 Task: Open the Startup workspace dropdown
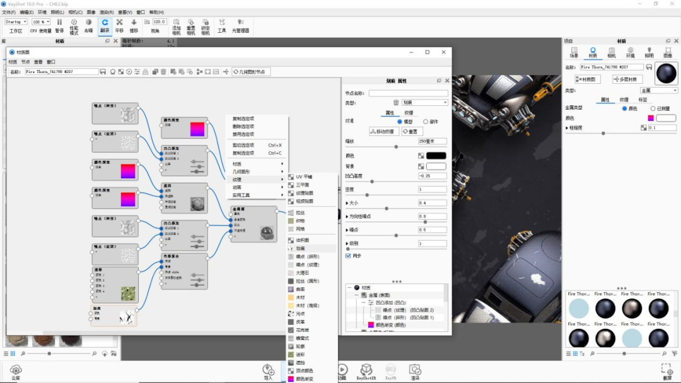[x=16, y=21]
